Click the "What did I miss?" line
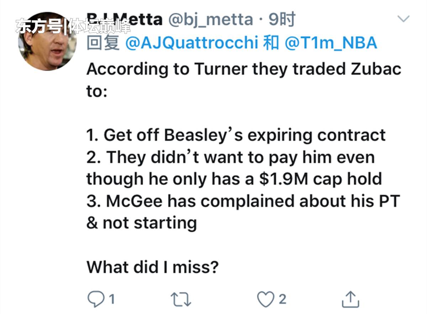427x314 pixels. (152, 267)
